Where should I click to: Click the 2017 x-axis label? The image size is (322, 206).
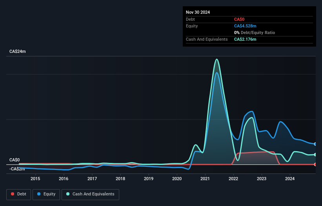pos(92,179)
